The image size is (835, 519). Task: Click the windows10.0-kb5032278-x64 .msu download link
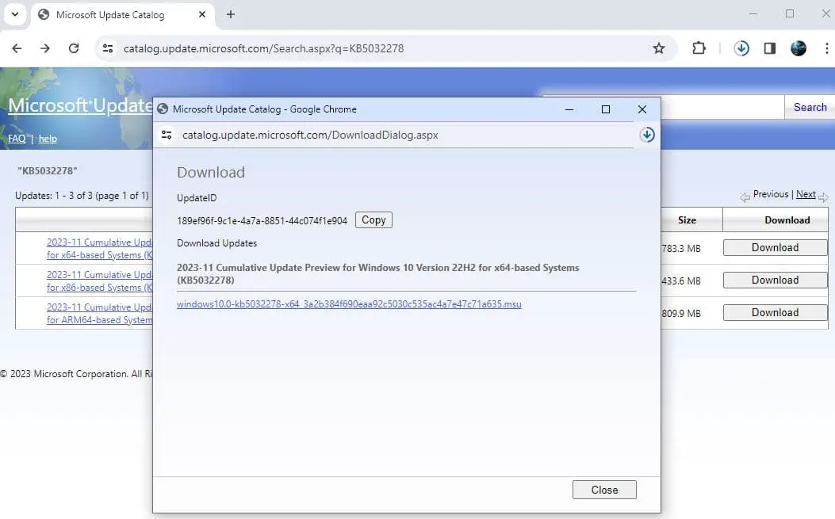coord(349,304)
